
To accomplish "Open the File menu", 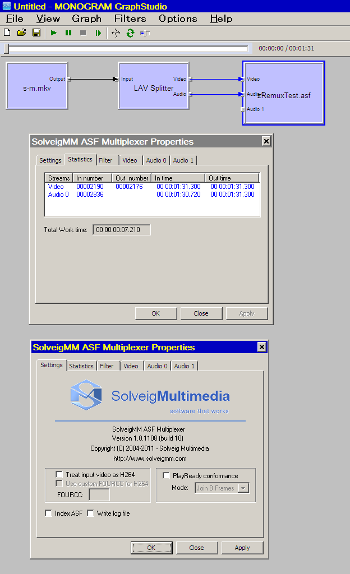I will [x=15, y=18].
